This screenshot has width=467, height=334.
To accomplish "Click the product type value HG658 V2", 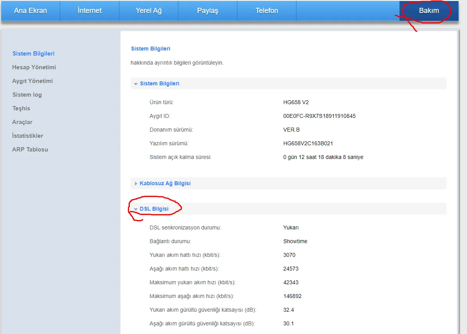I will pos(296,102).
